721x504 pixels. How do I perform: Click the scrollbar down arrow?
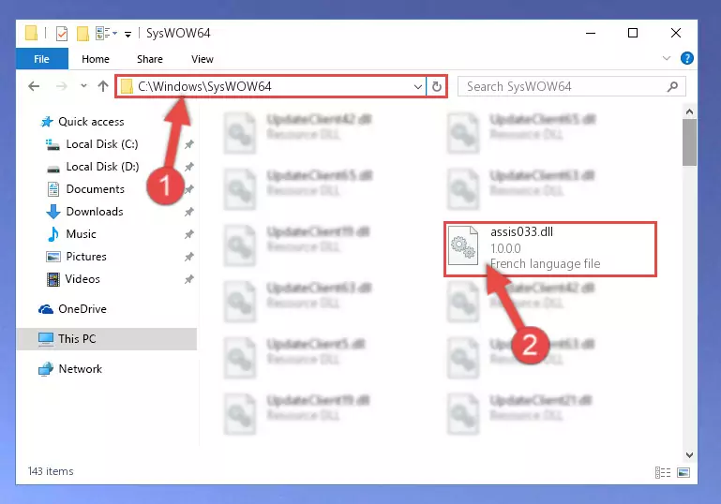689,455
